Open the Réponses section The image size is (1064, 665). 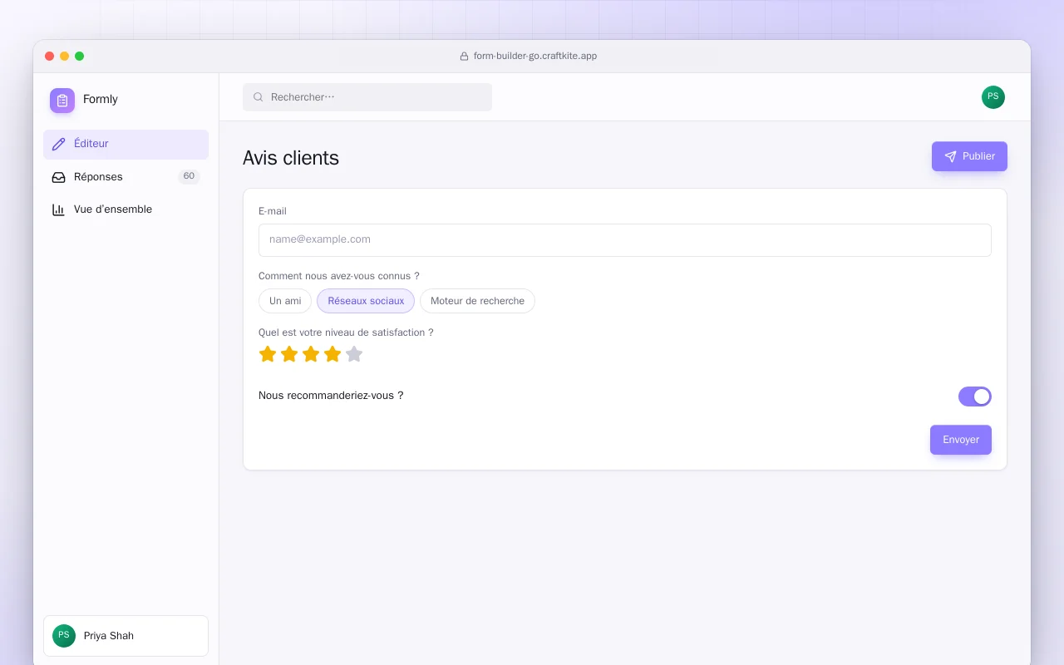126,177
